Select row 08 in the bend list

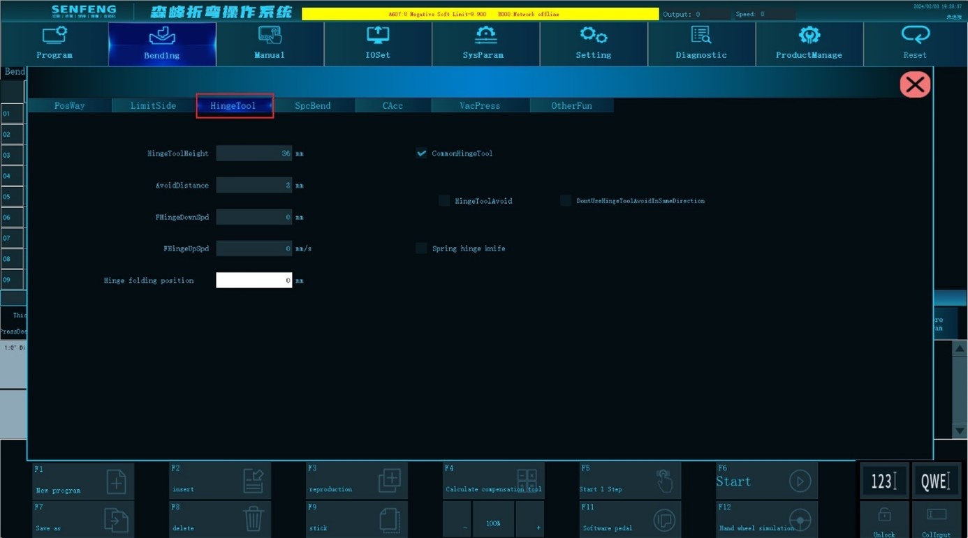tap(12, 259)
